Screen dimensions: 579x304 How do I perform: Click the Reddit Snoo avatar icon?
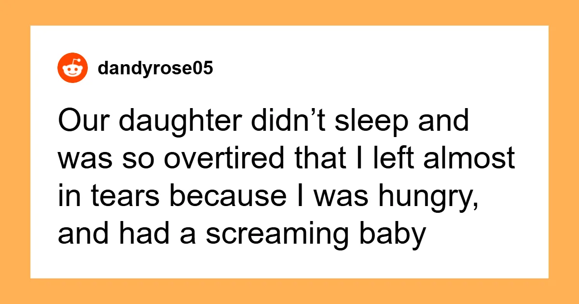point(73,69)
